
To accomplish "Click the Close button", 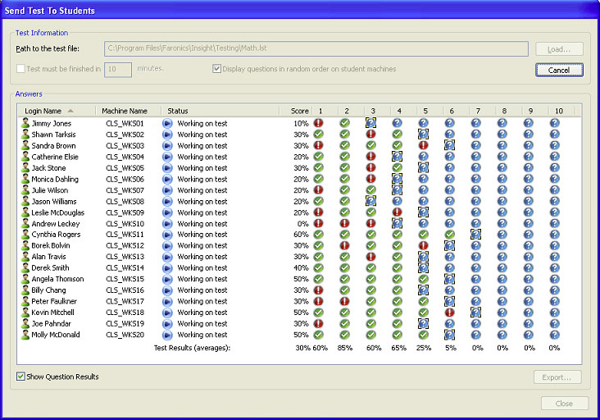I will 565,403.
